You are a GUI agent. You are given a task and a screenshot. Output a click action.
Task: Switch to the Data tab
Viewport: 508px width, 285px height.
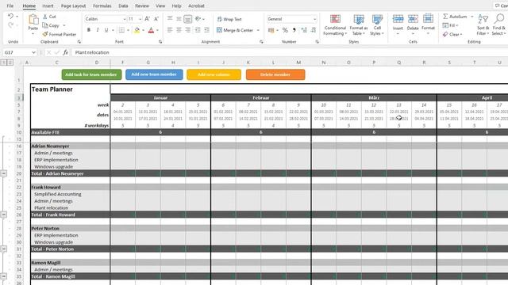[x=123, y=6]
